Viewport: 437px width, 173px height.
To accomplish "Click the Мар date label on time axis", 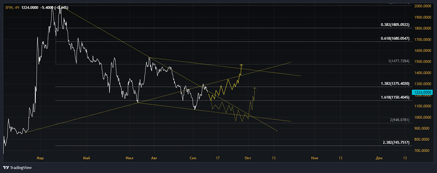I will click(x=40, y=158).
